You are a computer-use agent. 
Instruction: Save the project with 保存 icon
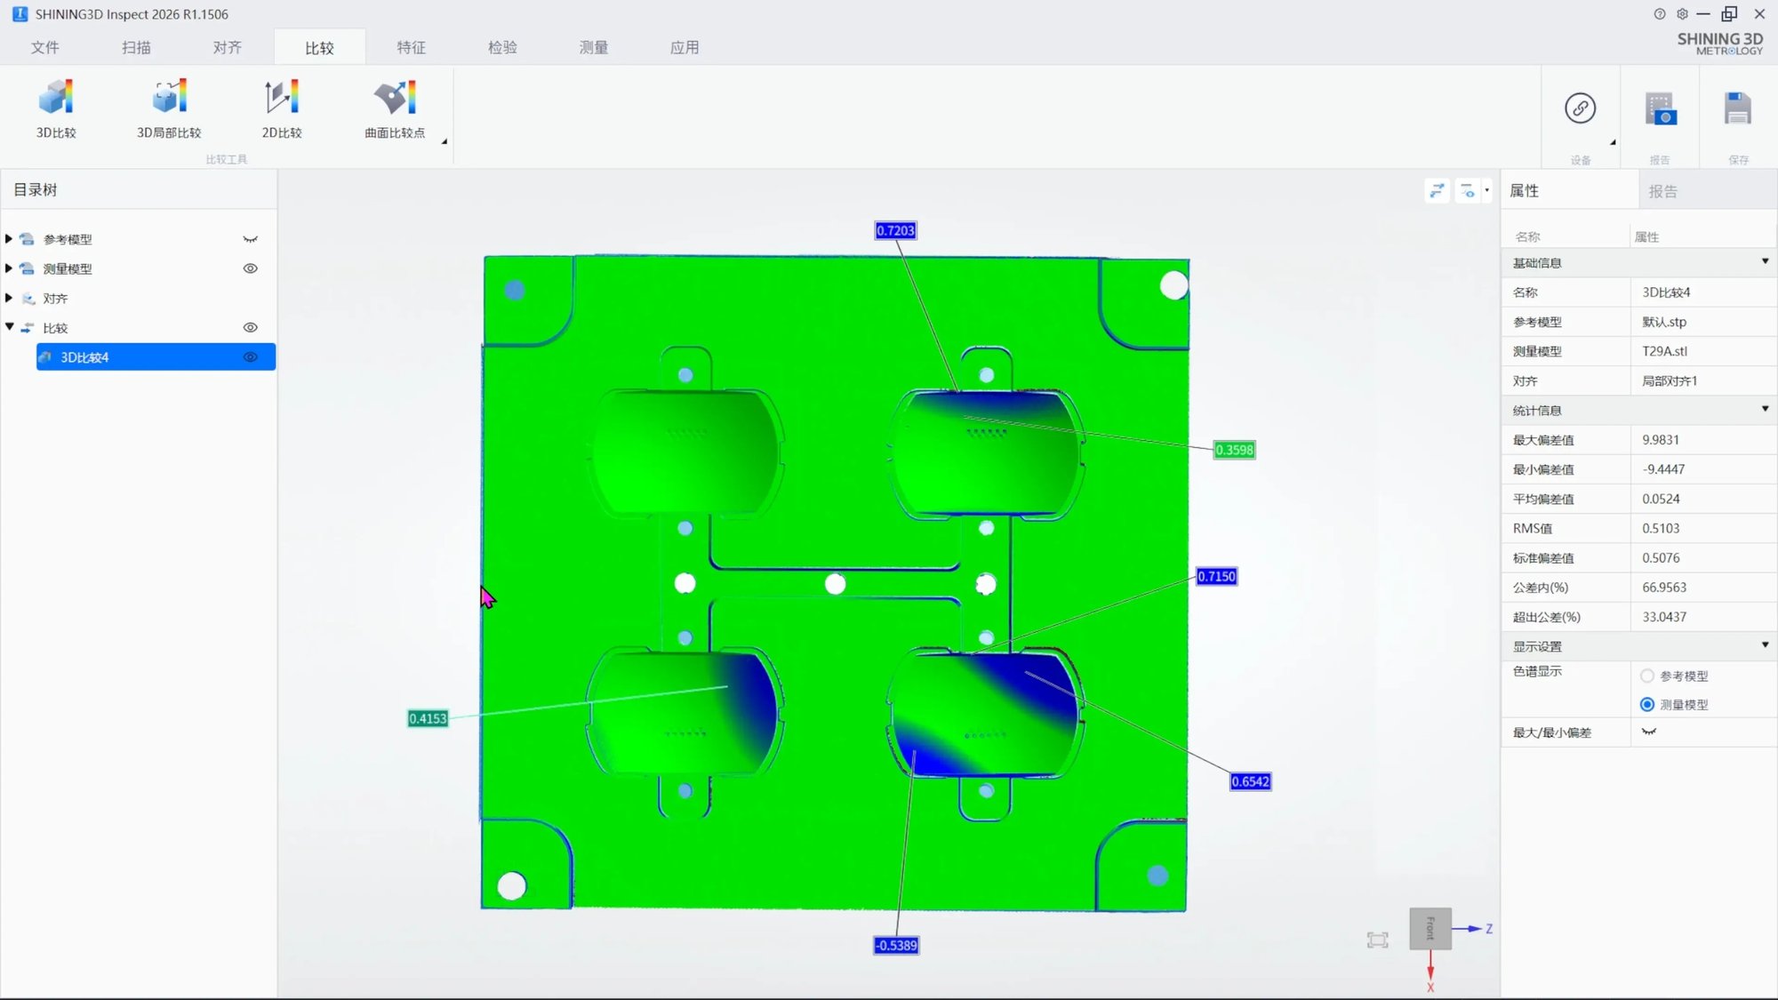point(1737,108)
